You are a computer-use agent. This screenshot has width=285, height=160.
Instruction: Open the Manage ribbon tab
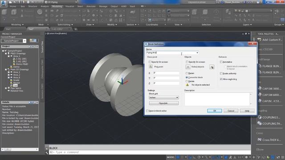(x=103, y=6)
